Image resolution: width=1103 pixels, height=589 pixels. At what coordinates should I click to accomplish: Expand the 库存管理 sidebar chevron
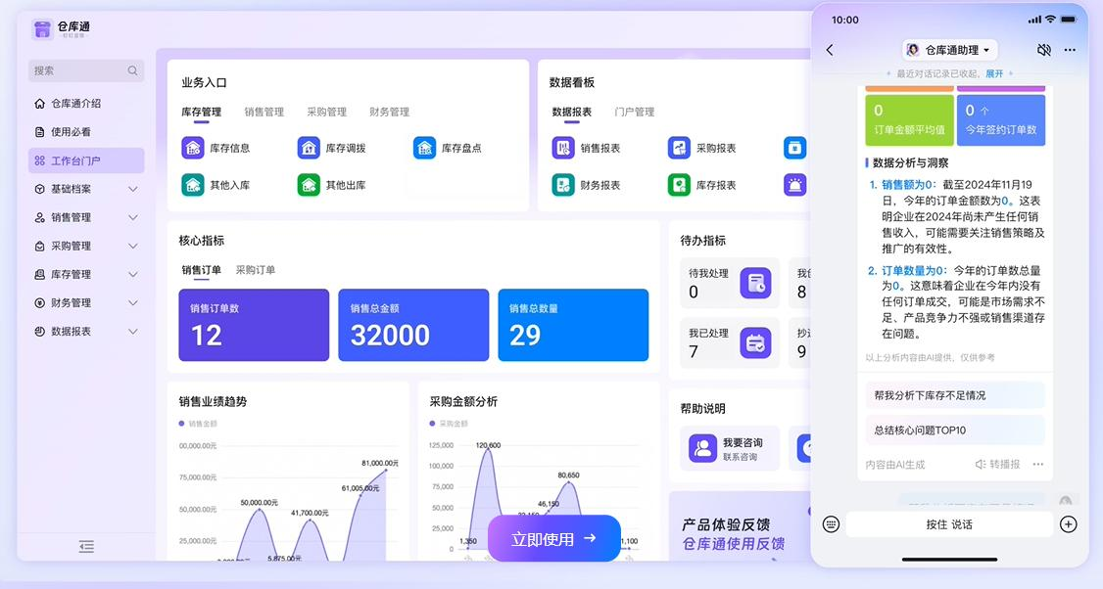pos(133,274)
